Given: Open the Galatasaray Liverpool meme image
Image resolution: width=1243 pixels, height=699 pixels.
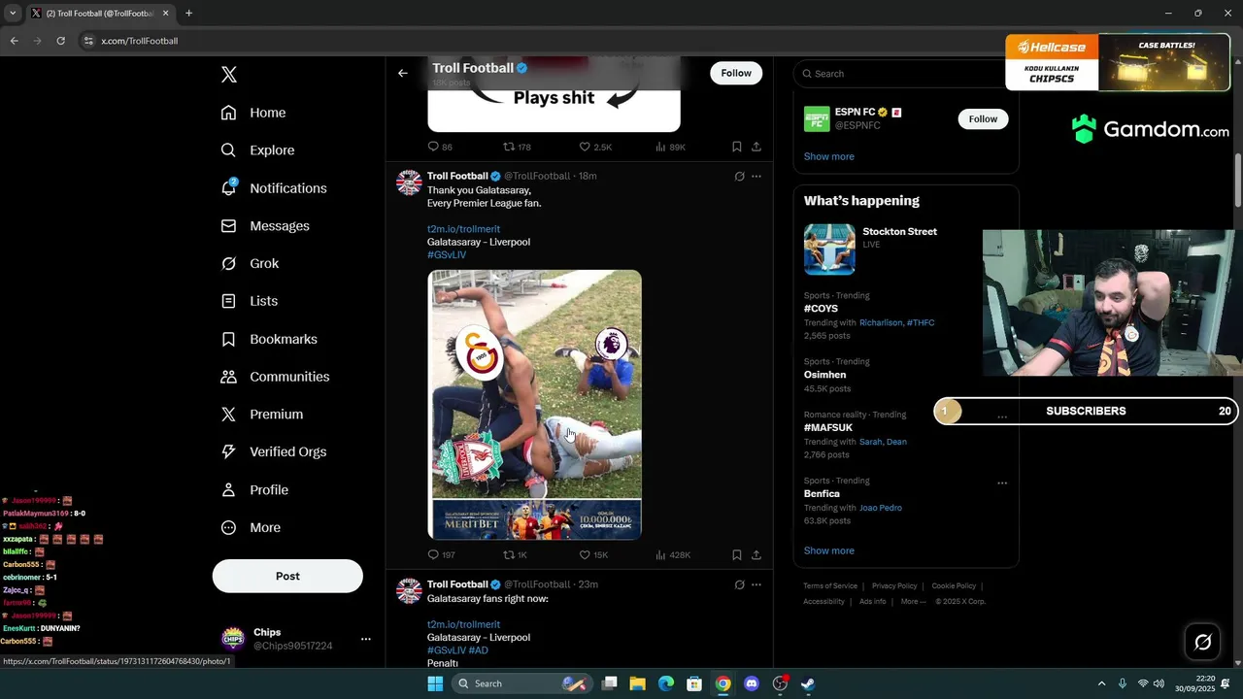Looking at the screenshot, I should coord(534,405).
